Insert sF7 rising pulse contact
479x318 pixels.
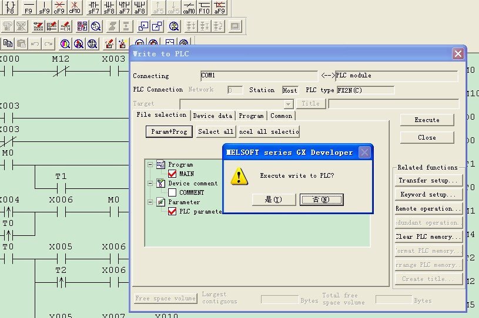pos(94,7)
